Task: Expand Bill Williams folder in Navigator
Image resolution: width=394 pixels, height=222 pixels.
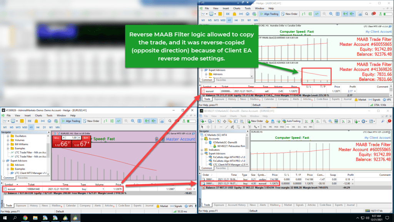Action: click(8, 145)
